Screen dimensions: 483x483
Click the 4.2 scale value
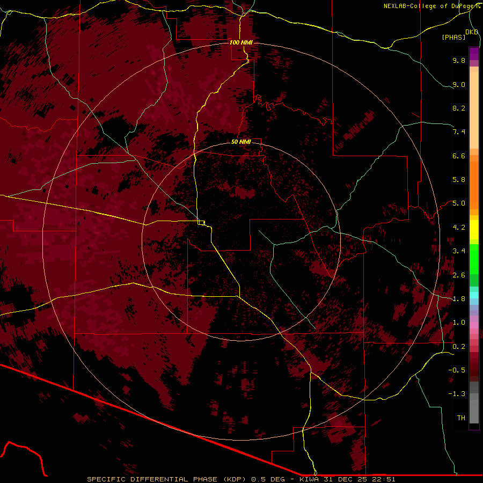459,228
